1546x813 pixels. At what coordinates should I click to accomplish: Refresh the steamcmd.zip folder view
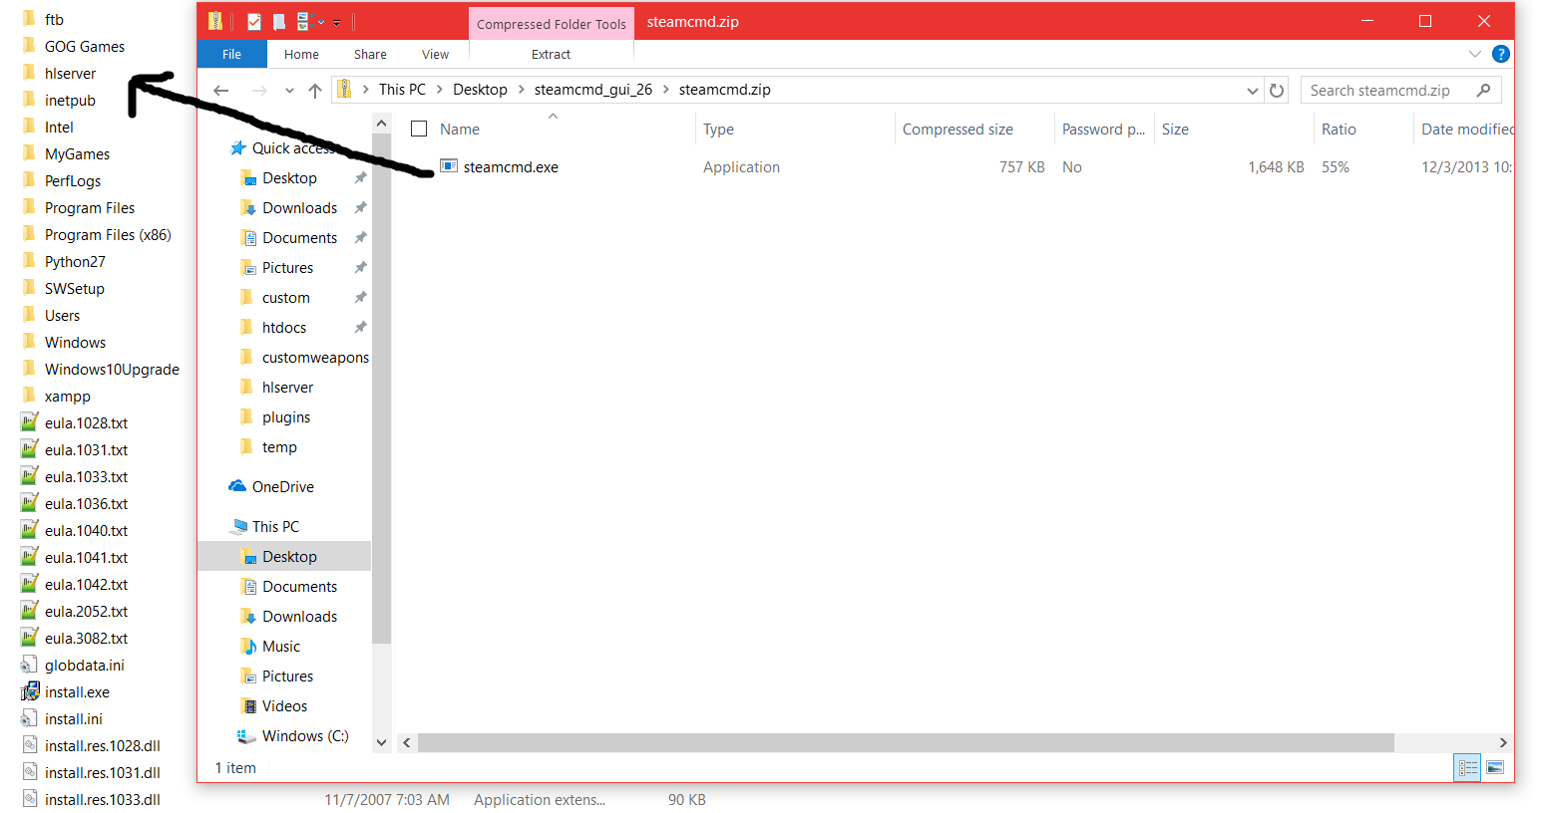(1277, 90)
